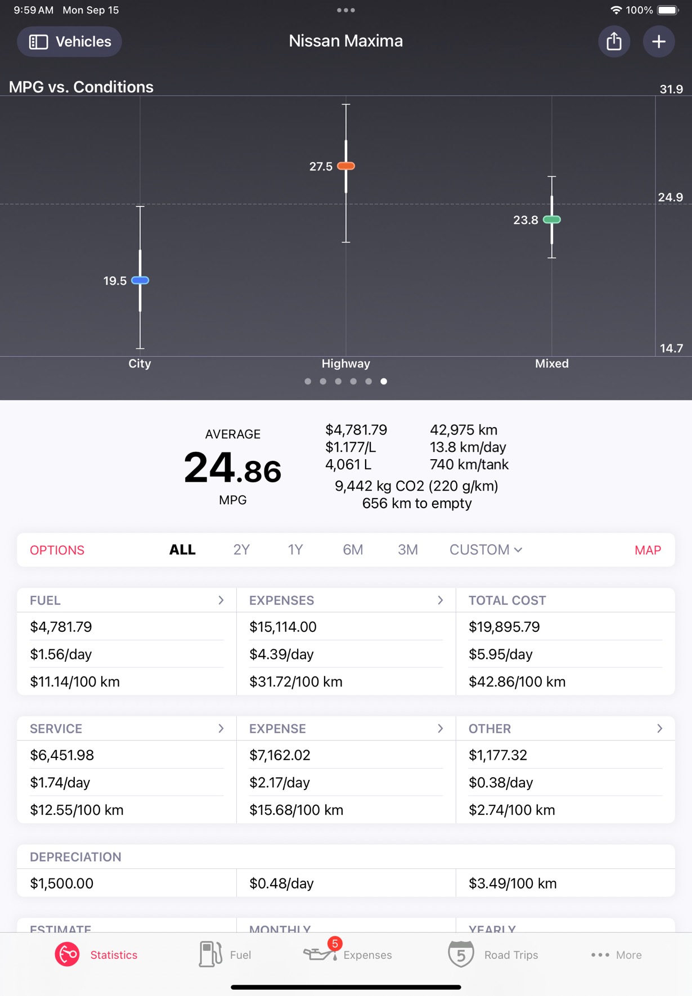Tap the plus add-entry icon
The height and width of the screenshot is (996, 692).
pyautogui.click(x=659, y=42)
